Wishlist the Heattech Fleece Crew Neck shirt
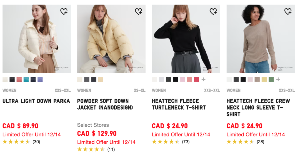This screenshot has width=300, height=153. pos(288,11)
